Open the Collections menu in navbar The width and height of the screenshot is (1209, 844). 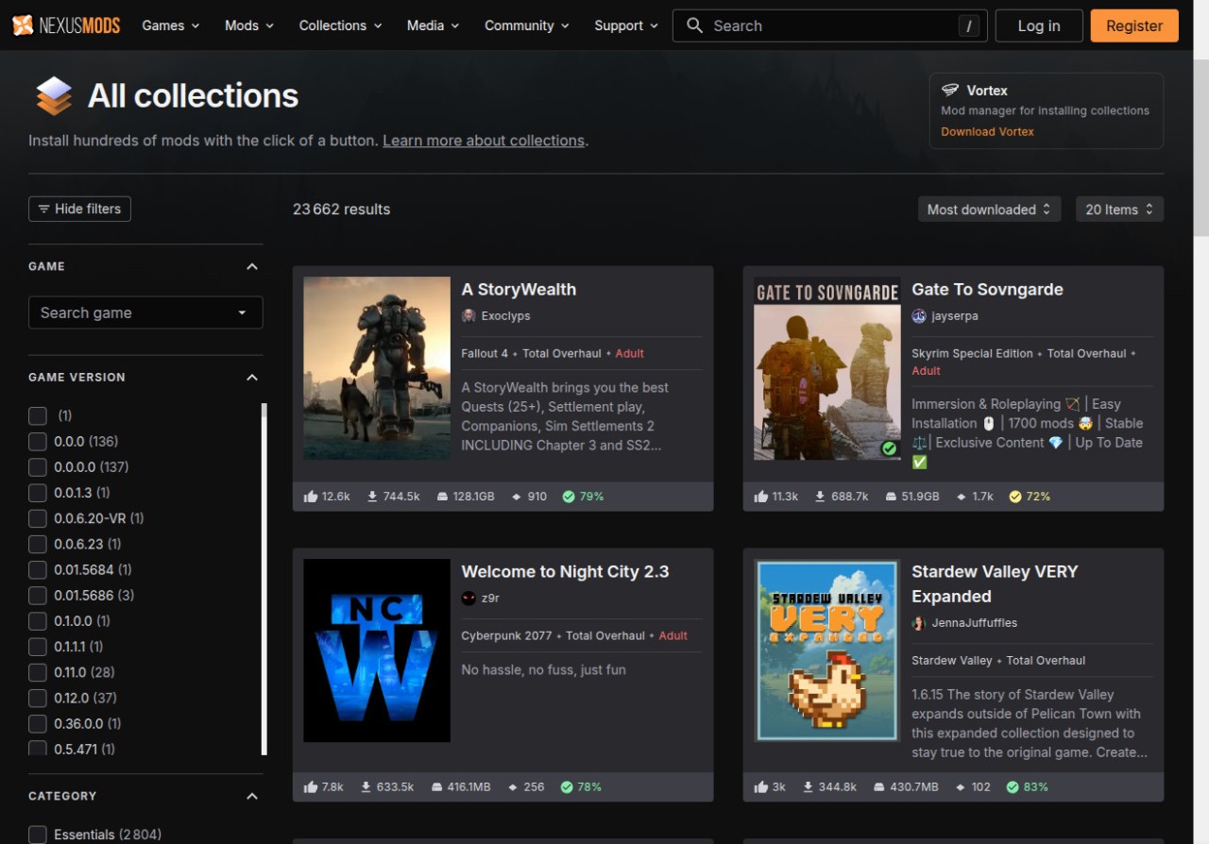(x=340, y=25)
